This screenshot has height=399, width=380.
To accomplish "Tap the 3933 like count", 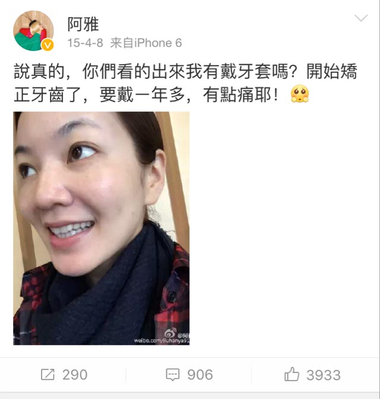I will point(324,375).
